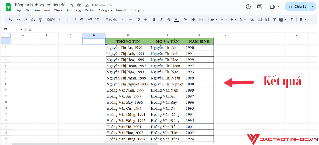Click the formula bar
319x145 pixels.
click(x=175, y=29)
